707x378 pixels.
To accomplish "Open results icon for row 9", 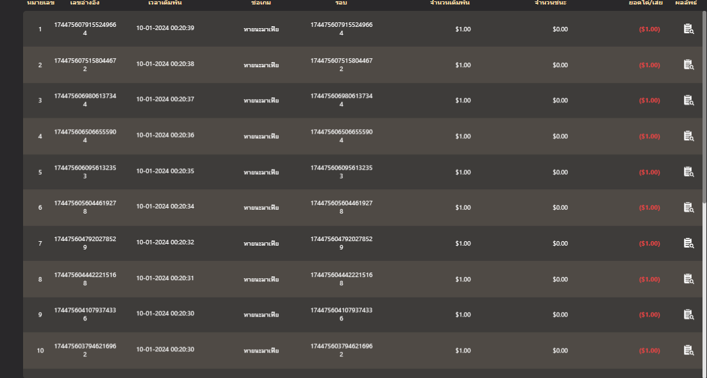I will click(x=689, y=315).
